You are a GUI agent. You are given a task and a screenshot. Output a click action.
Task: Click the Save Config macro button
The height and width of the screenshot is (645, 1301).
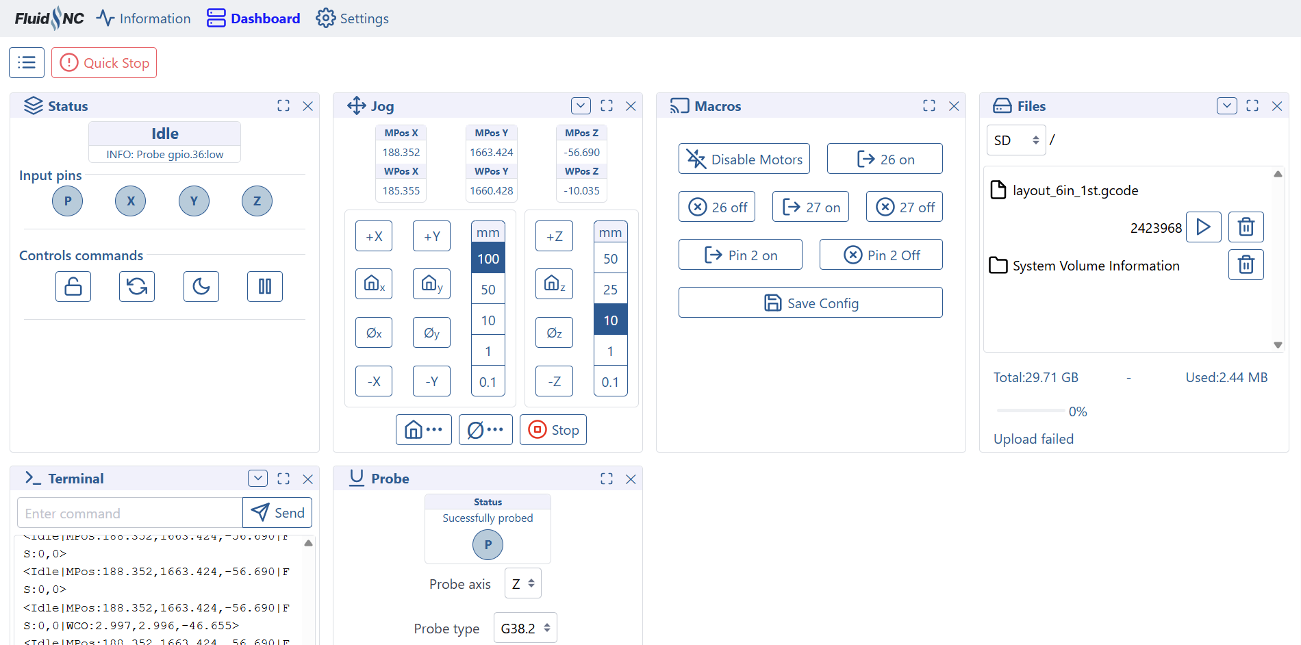(810, 303)
